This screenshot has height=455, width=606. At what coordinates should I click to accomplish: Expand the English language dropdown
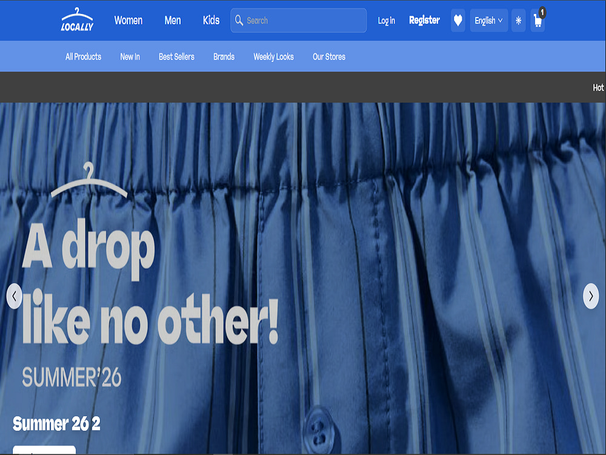pos(488,21)
